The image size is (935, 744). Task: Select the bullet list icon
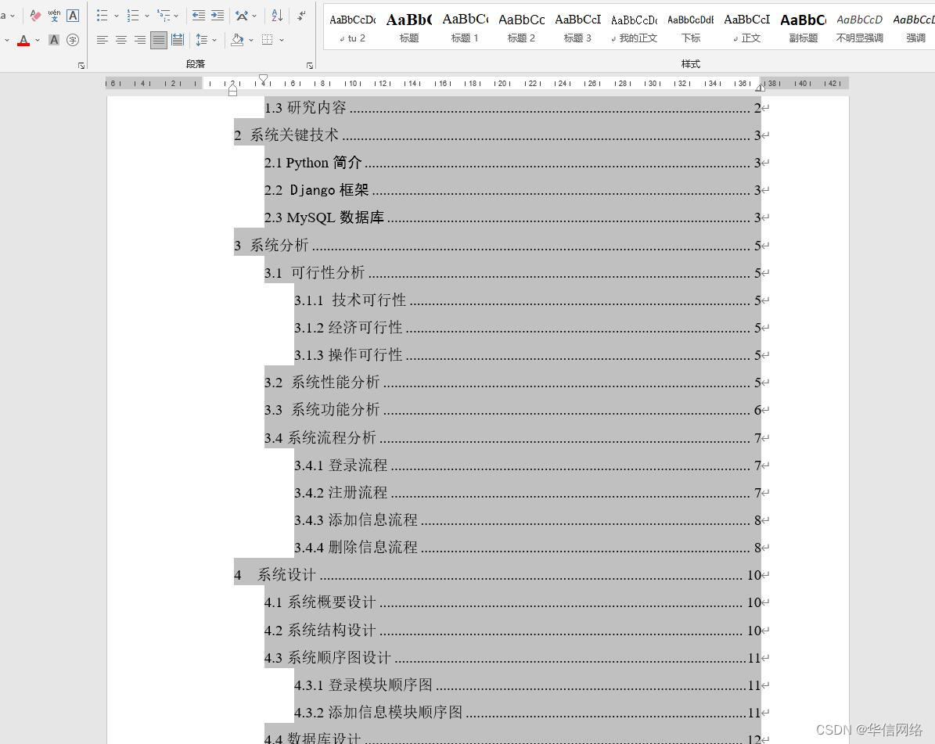tap(102, 15)
